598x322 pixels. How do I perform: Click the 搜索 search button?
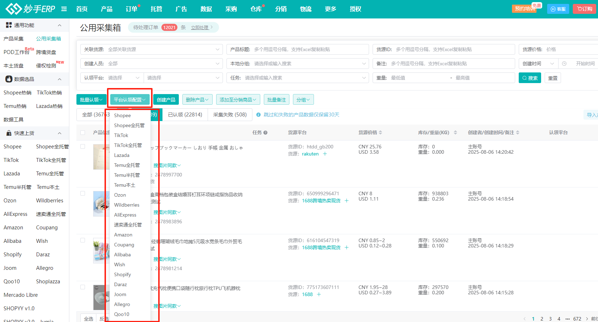coord(529,78)
